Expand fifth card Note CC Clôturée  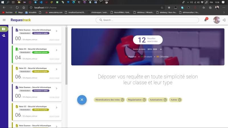point(56,108)
